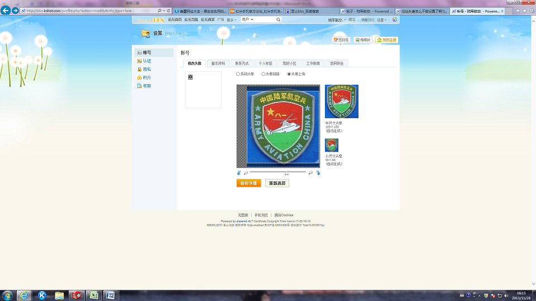Zoom out the avatar with the left magnifier

coord(246,173)
